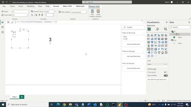The width and height of the screenshot is (191, 107).
Task: Choose the Scatter chart visual
Action: tap(155, 42)
